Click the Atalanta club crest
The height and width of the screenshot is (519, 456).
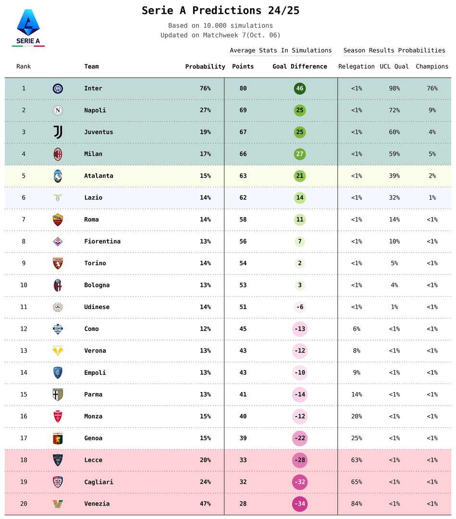(x=58, y=176)
